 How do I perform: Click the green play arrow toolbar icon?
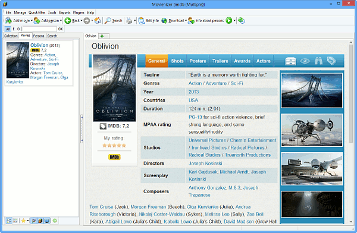[229, 20]
